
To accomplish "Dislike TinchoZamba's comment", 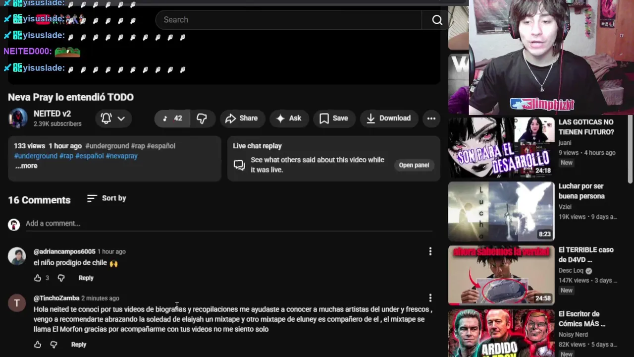I will coord(53,345).
